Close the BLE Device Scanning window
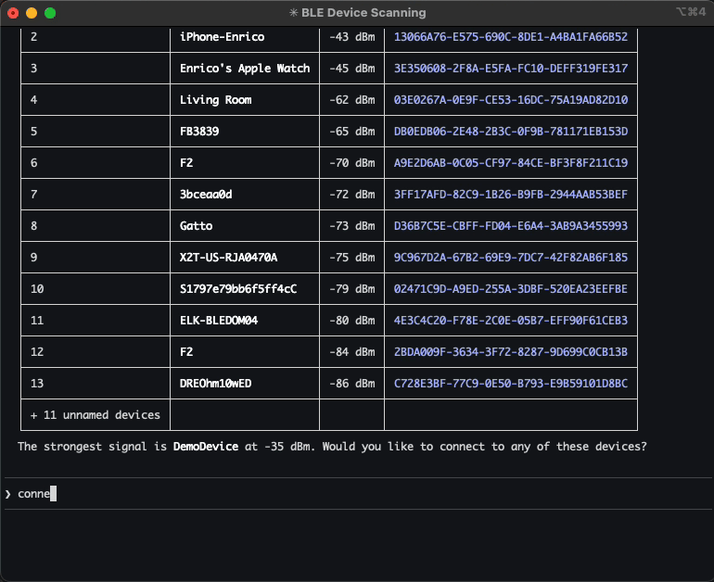 pyautogui.click(x=13, y=13)
